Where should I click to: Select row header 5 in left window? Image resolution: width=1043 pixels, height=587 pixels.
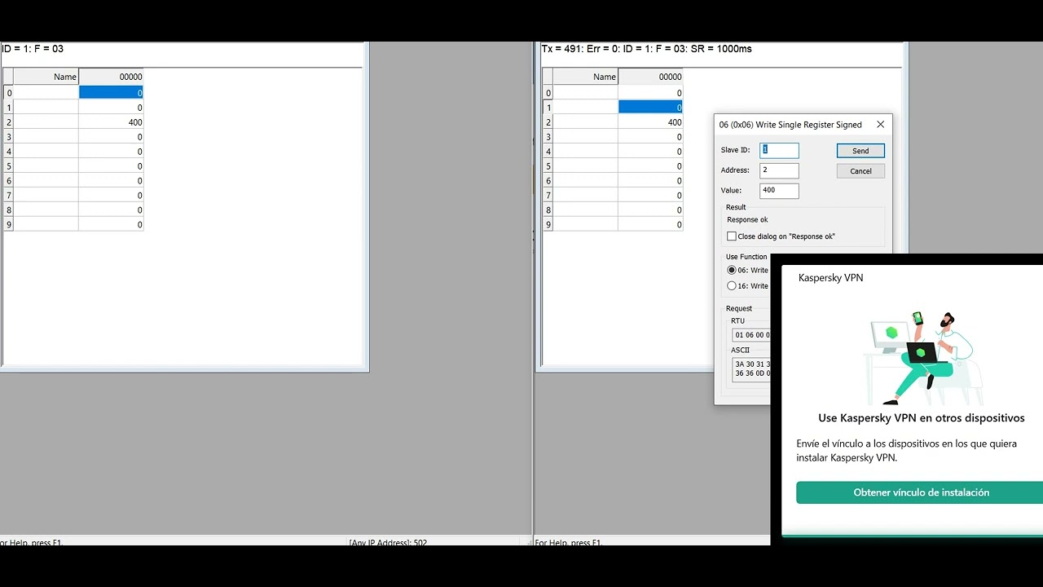[x=9, y=166]
